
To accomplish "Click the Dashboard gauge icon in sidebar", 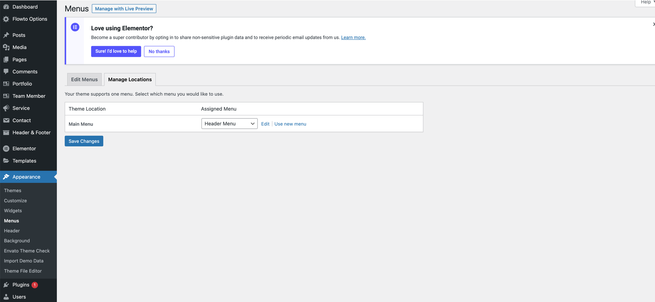I will (x=6, y=7).
